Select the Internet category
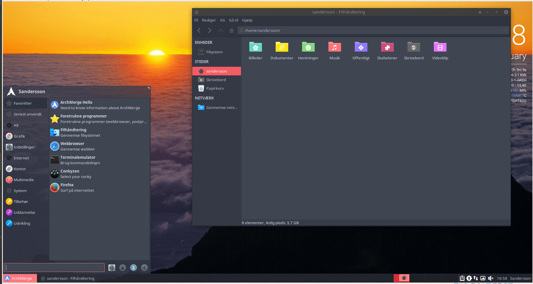533x284 pixels. (26, 158)
